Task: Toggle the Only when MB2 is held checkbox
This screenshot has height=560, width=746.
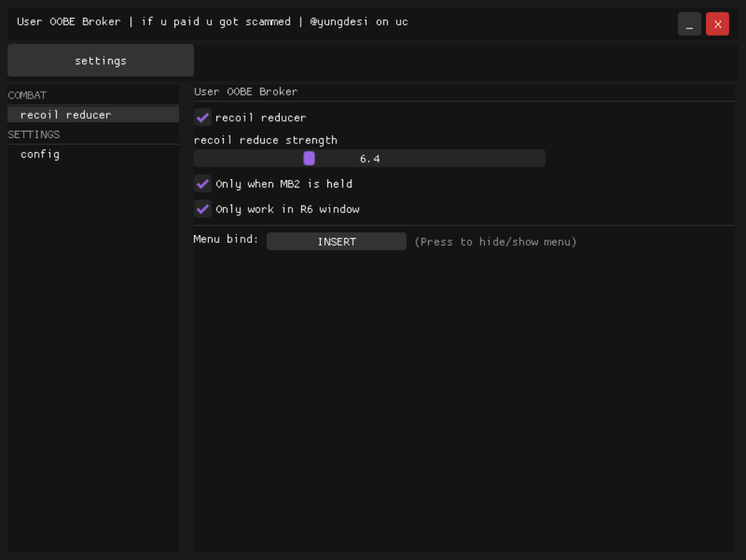Action: (x=203, y=184)
